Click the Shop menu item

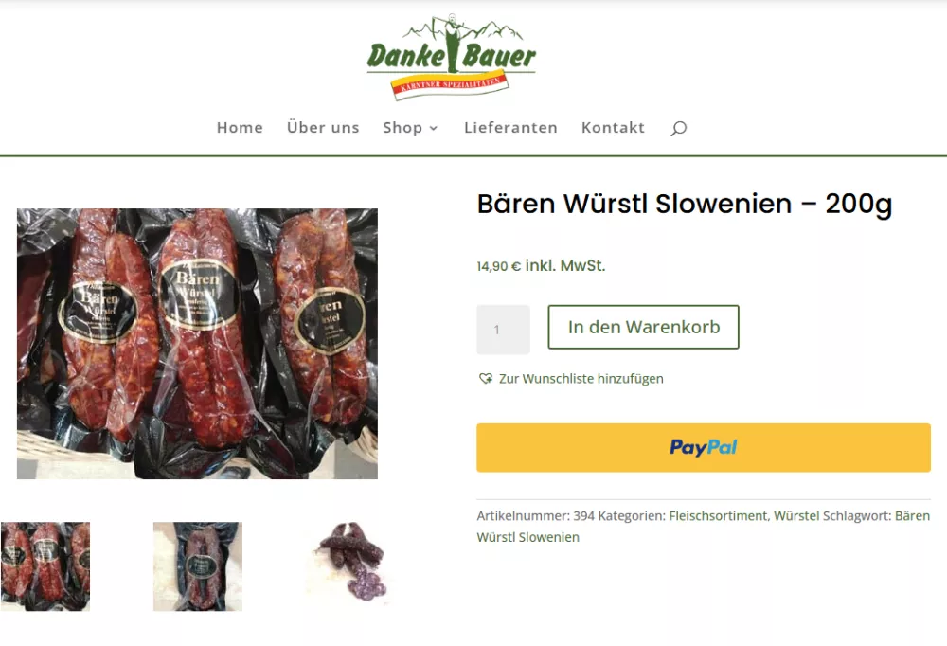402,128
